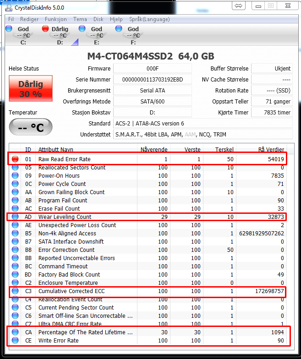This screenshot has width=301, height=359.
Task: Click the SATA/600 transfer mode field
Action: (x=152, y=102)
